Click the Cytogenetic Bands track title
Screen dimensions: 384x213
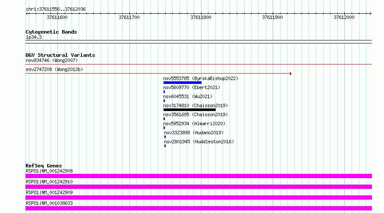(51, 32)
